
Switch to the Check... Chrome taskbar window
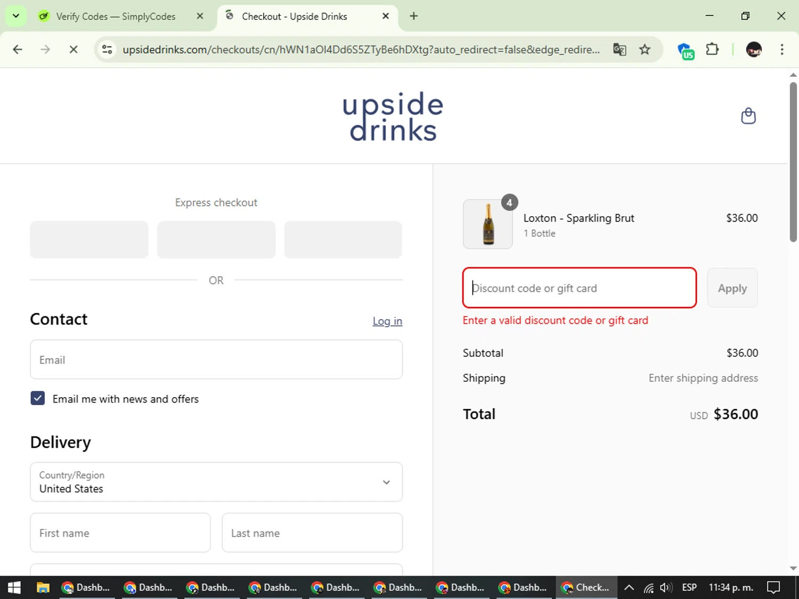[586, 587]
